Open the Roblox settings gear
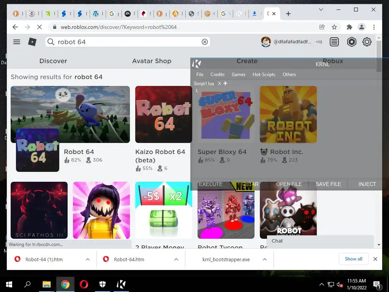This screenshot has height=292, width=389. click(x=367, y=42)
